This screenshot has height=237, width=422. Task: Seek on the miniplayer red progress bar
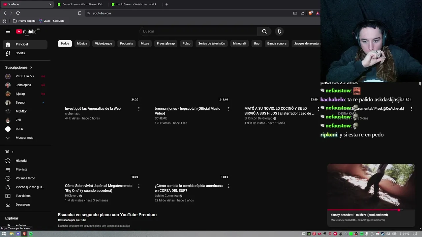(x=371, y=210)
